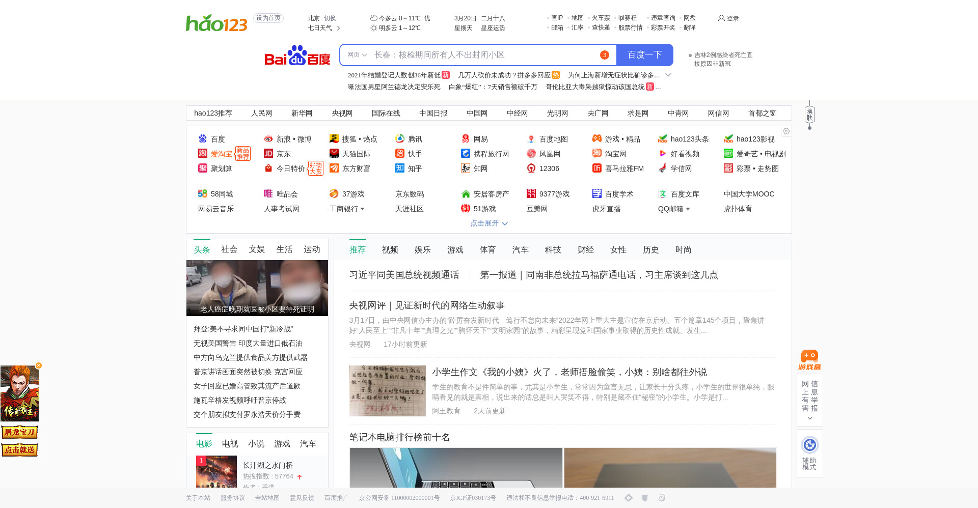Click 设为首页 button
This screenshot has height=508, width=978.
click(x=268, y=18)
